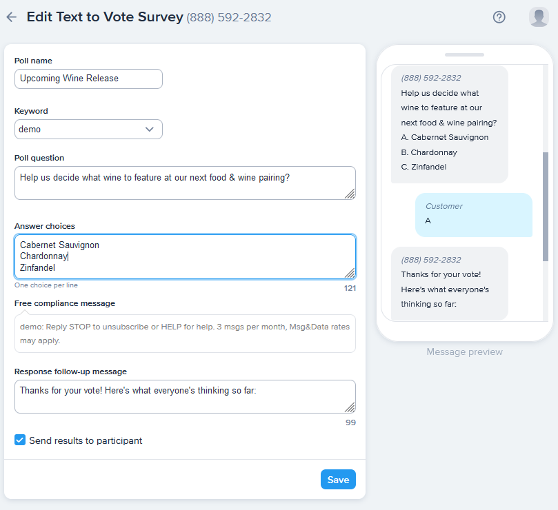Click the Customer reply bubble in preview
Image resolution: width=558 pixels, height=510 pixels.
[x=474, y=215]
